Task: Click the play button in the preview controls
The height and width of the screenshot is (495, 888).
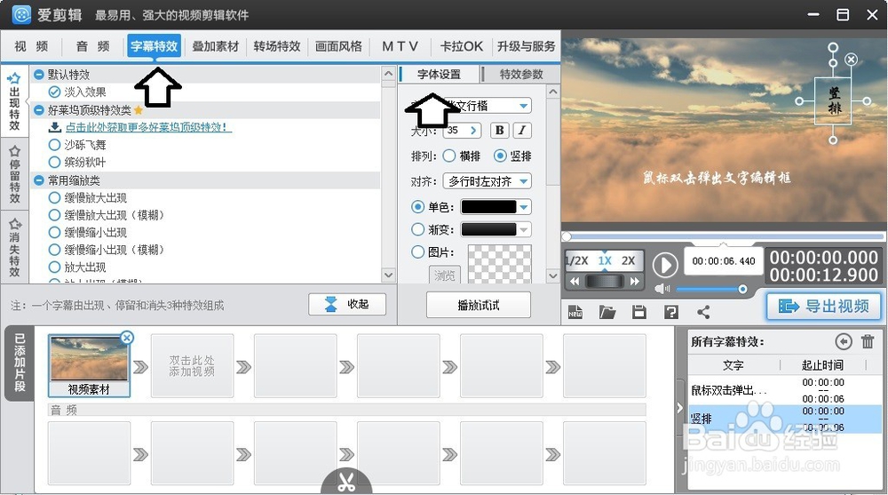Action: 665,265
